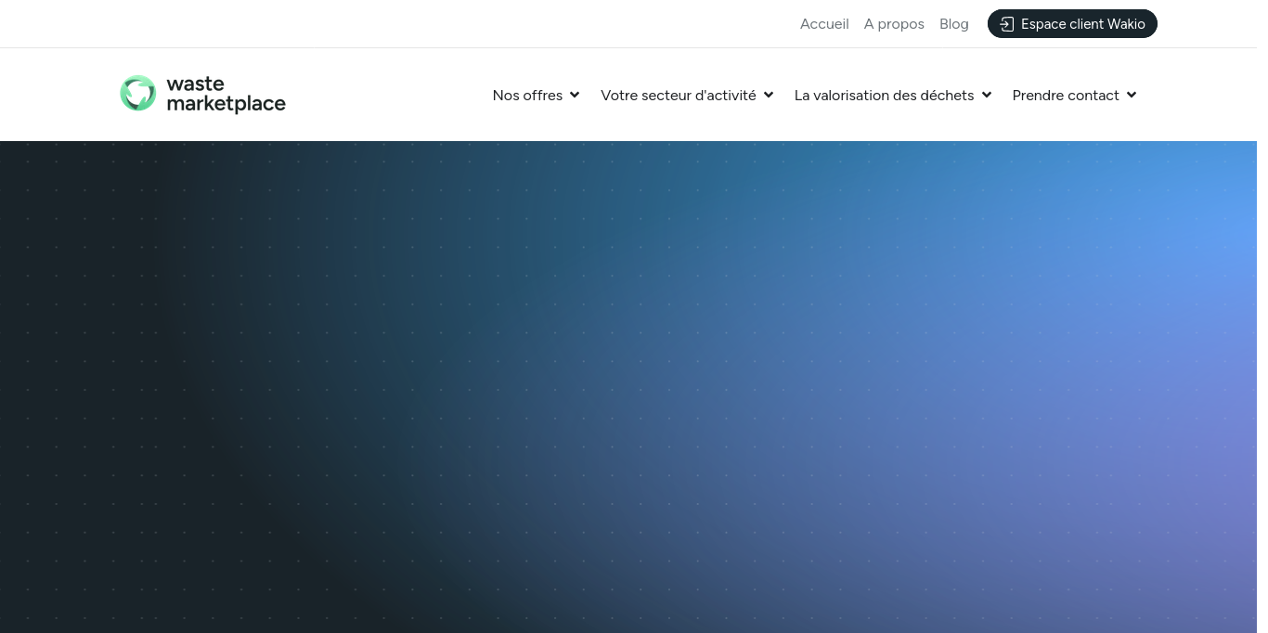Click the waste marketplace wordmark text
This screenshot has height=633, width=1268.
[x=226, y=94]
